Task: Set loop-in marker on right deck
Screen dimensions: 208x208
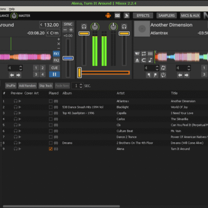Action: tap(149, 75)
